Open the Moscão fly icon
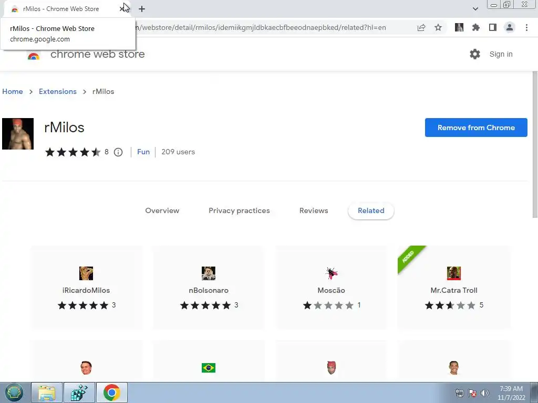This screenshot has height=403, width=538. 331,273
